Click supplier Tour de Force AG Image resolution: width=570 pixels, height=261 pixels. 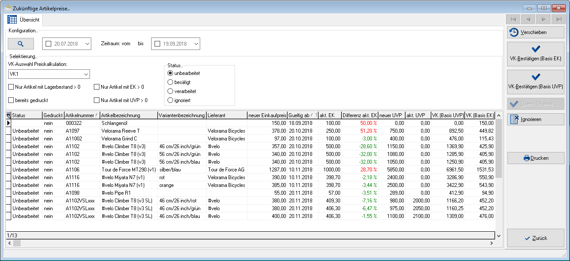pos(226,170)
